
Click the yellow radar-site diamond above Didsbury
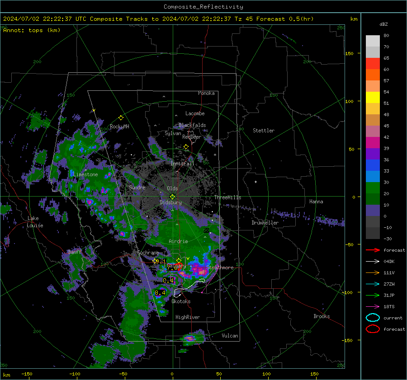tap(173, 197)
